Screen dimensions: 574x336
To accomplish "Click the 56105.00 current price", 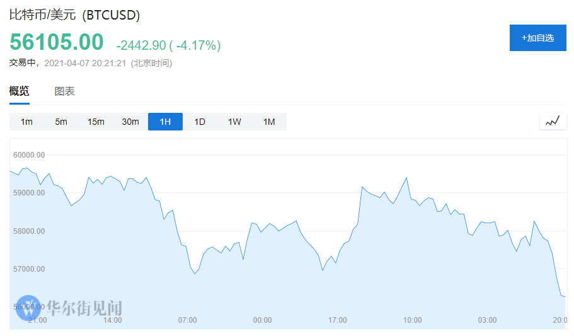I will pos(56,42).
